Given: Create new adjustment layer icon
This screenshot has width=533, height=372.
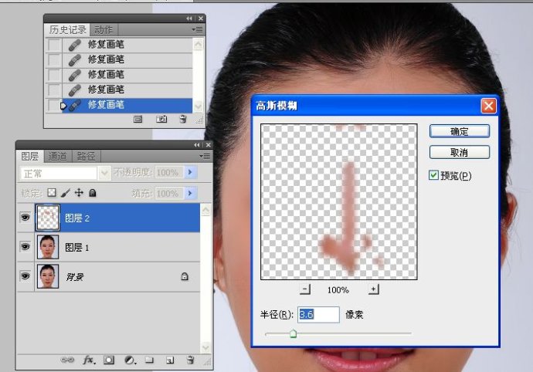Looking at the screenshot, I should point(131,360).
